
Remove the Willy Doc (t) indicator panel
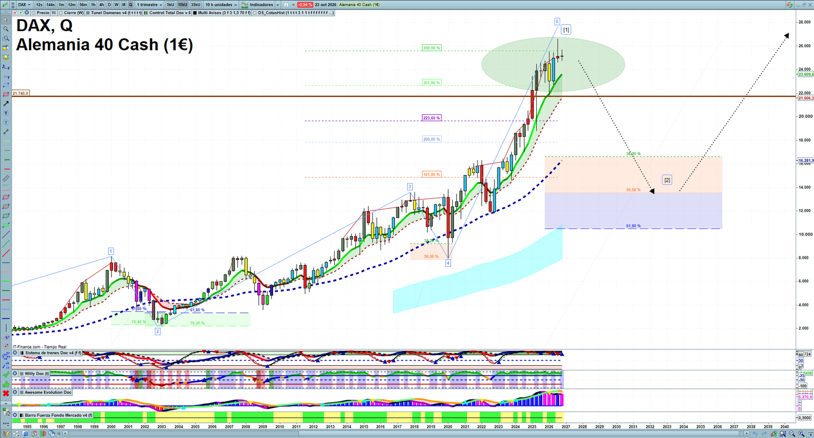click(15, 373)
